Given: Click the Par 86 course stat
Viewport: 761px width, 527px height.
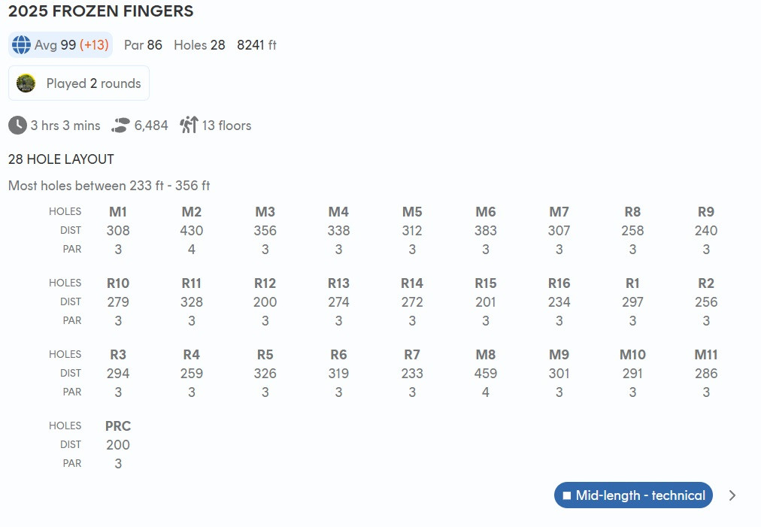Looking at the screenshot, I should tap(143, 45).
